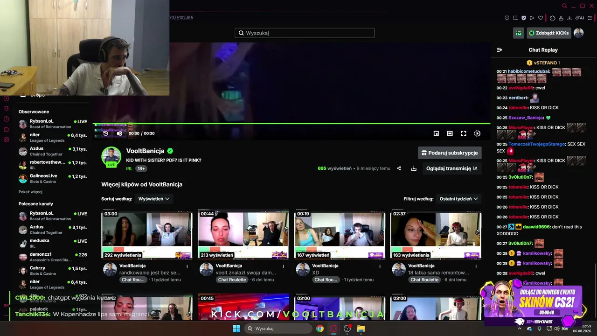Mute the clip volume
Image resolution: width=597 pixels, height=336 pixels.
pos(119,133)
